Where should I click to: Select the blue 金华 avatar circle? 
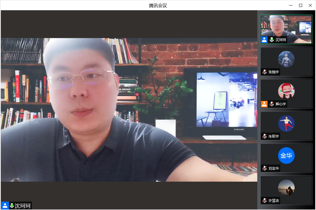286,155
